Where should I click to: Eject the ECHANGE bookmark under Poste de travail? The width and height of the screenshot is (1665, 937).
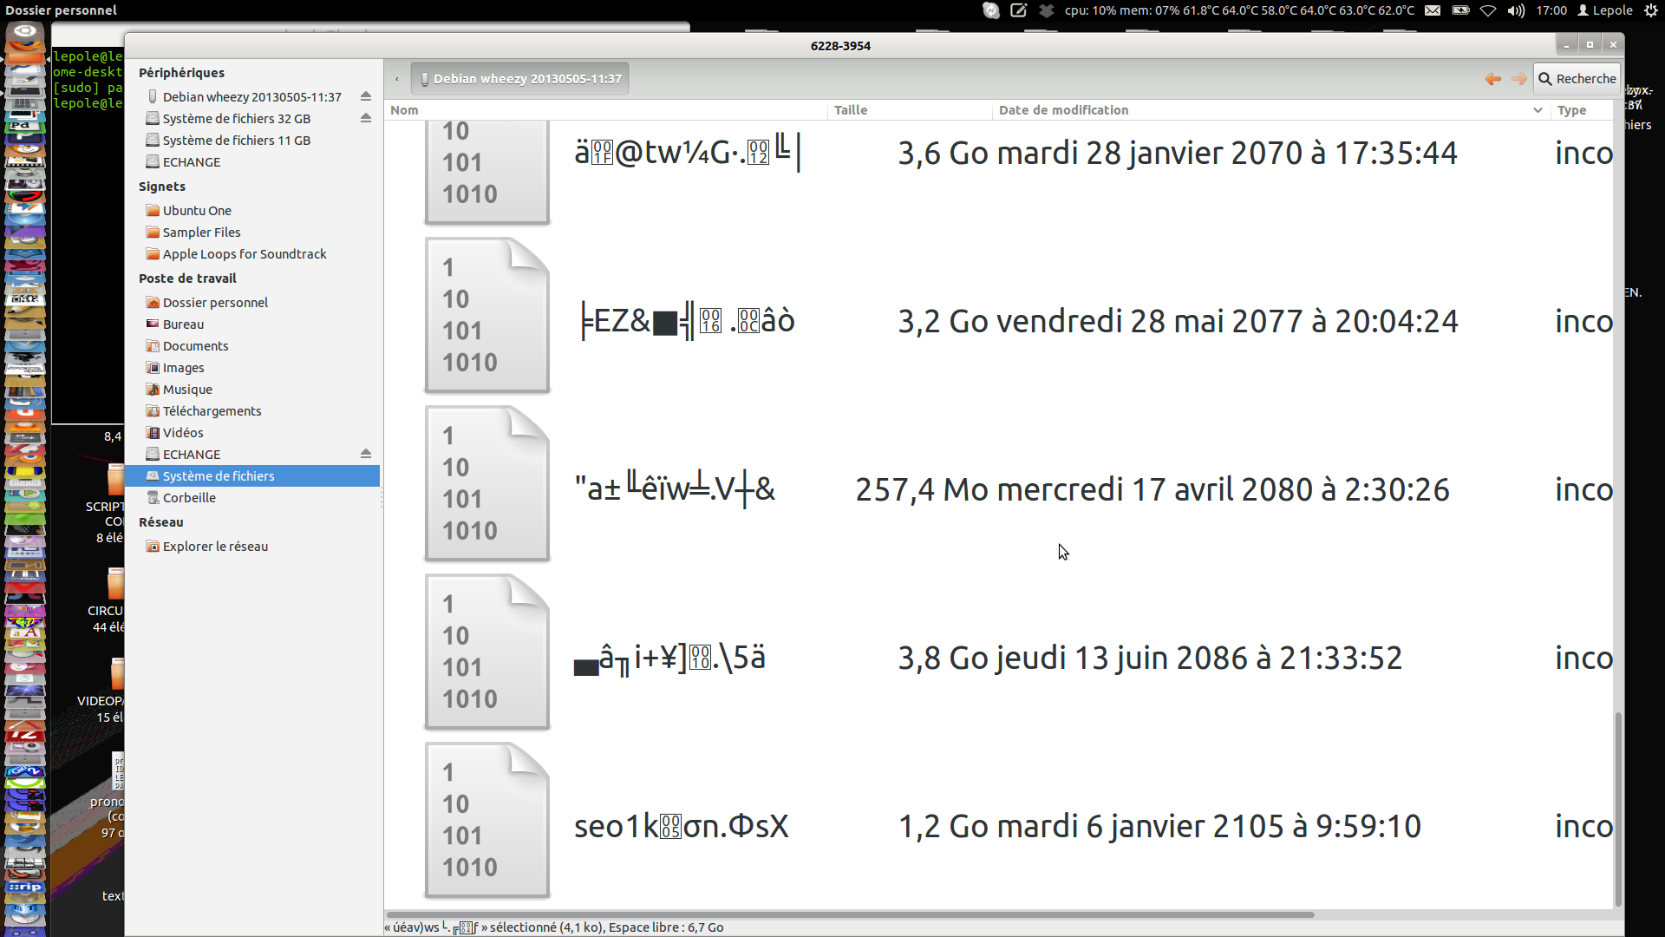[x=366, y=454]
